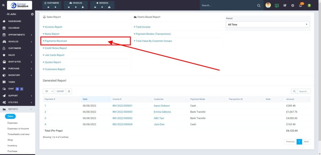Collapse the Reports sidebar menu
321x155 pixels.
coord(18,109)
